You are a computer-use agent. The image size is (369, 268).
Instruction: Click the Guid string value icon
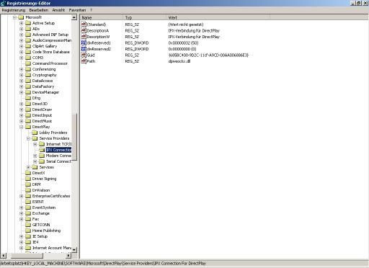point(84,55)
